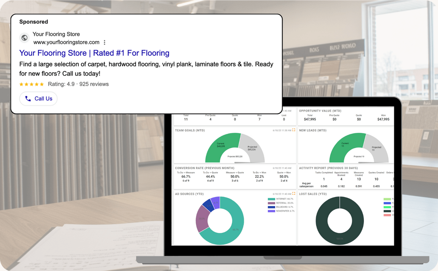Toggle the Newspaper legend swatch in Ad Sources
438x271 pixels.
coord(271,211)
